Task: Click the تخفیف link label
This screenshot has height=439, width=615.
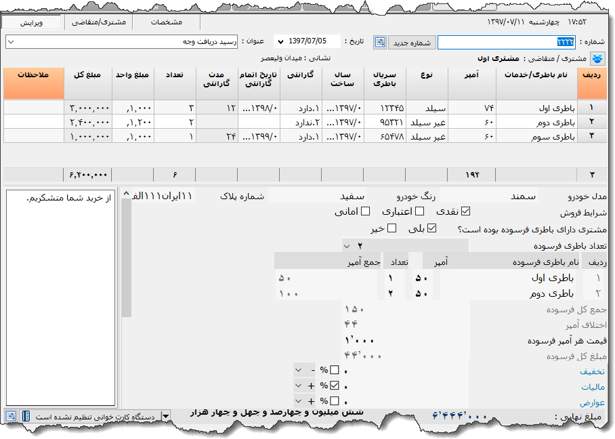Action: 593,372
